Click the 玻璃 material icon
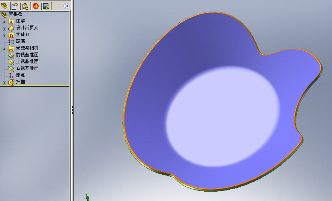Viewport: 332px width, 201px height. click(x=11, y=42)
